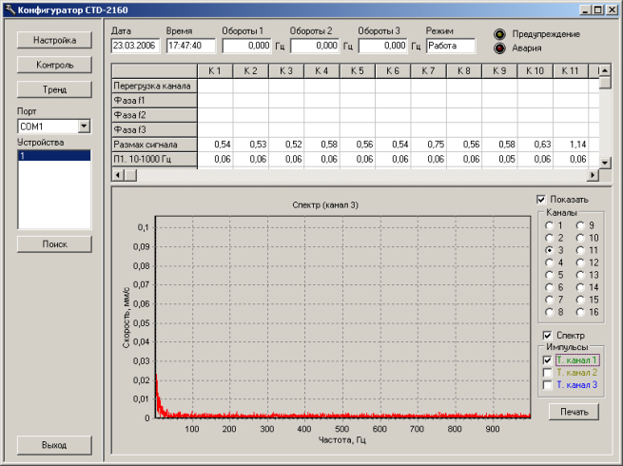
Task: Select channel 1 radio button
Action: pyautogui.click(x=549, y=225)
